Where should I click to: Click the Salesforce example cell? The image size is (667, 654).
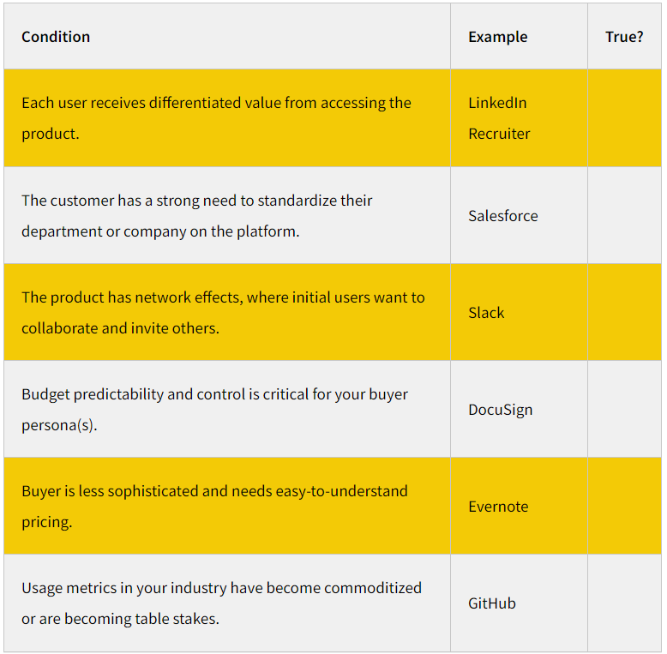[x=502, y=216]
